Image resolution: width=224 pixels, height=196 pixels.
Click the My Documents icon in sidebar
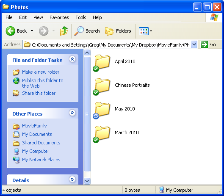(16, 135)
